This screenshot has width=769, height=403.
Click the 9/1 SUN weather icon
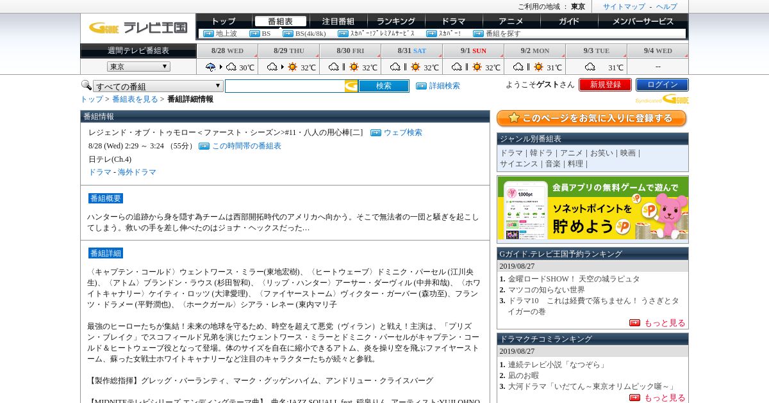[467, 67]
